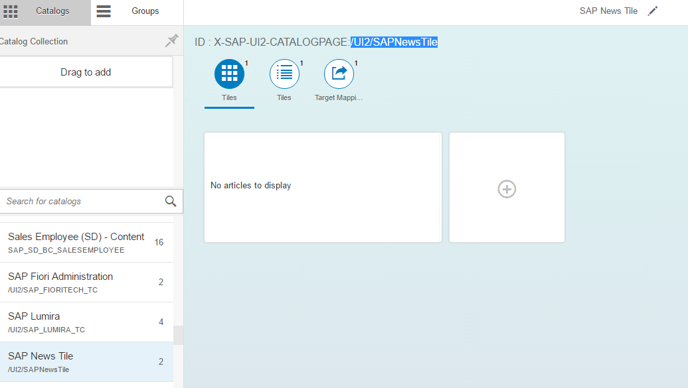Add a new tile with plus
Screen dimensions: 688x388
click(x=507, y=188)
